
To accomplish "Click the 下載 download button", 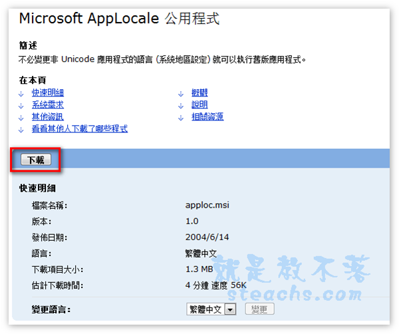I will (36, 160).
